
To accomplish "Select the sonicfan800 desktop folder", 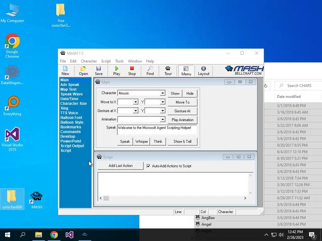I will click(x=12, y=199).
